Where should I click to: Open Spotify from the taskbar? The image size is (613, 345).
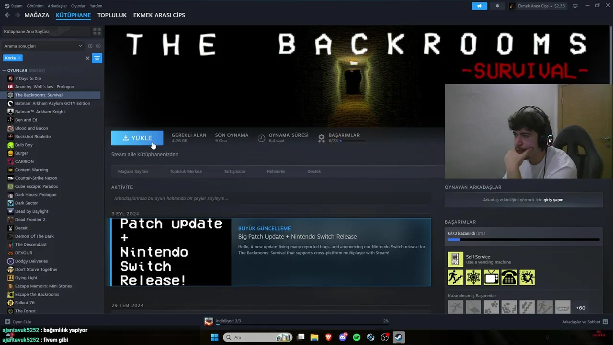(356, 337)
